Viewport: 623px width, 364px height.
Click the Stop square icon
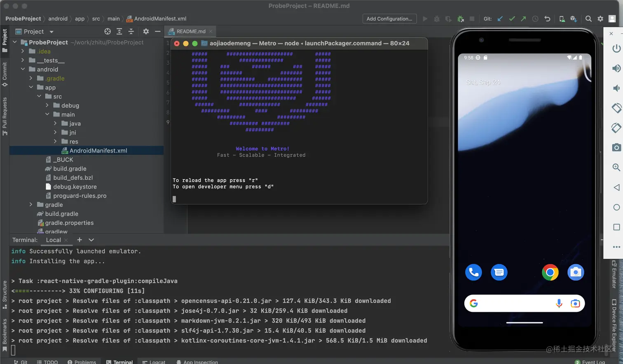click(472, 19)
